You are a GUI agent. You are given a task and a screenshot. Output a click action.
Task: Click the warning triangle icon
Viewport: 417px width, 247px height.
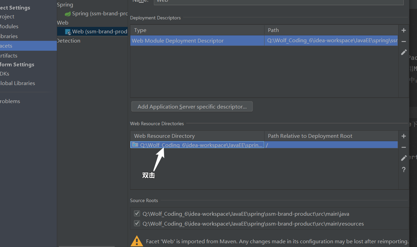pyautogui.click(x=137, y=241)
